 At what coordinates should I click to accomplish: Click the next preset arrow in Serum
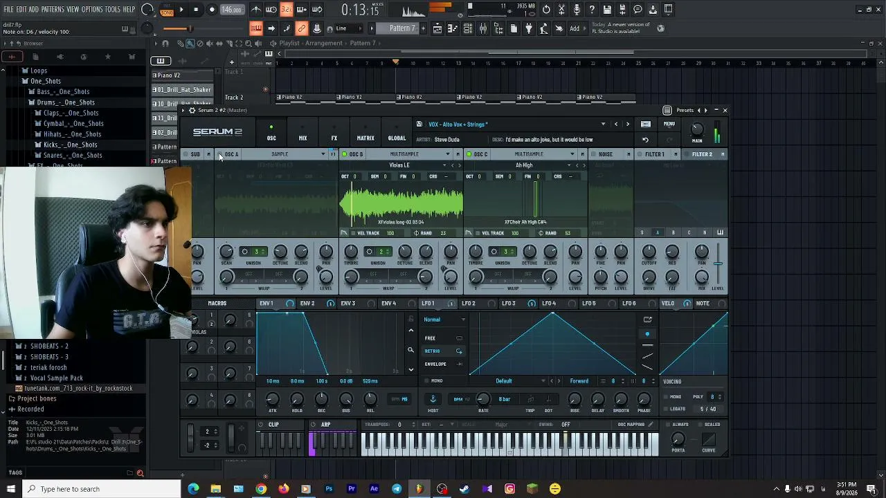[628, 124]
